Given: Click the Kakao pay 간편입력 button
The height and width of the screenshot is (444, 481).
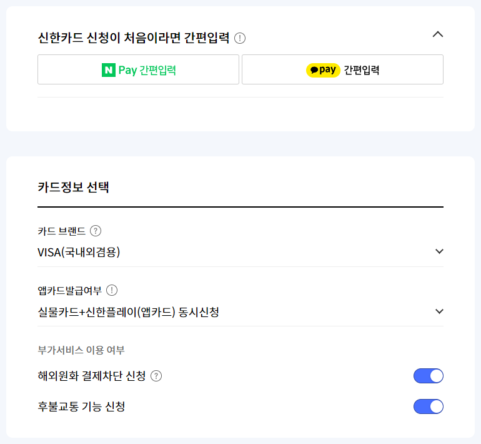Looking at the screenshot, I should (343, 69).
